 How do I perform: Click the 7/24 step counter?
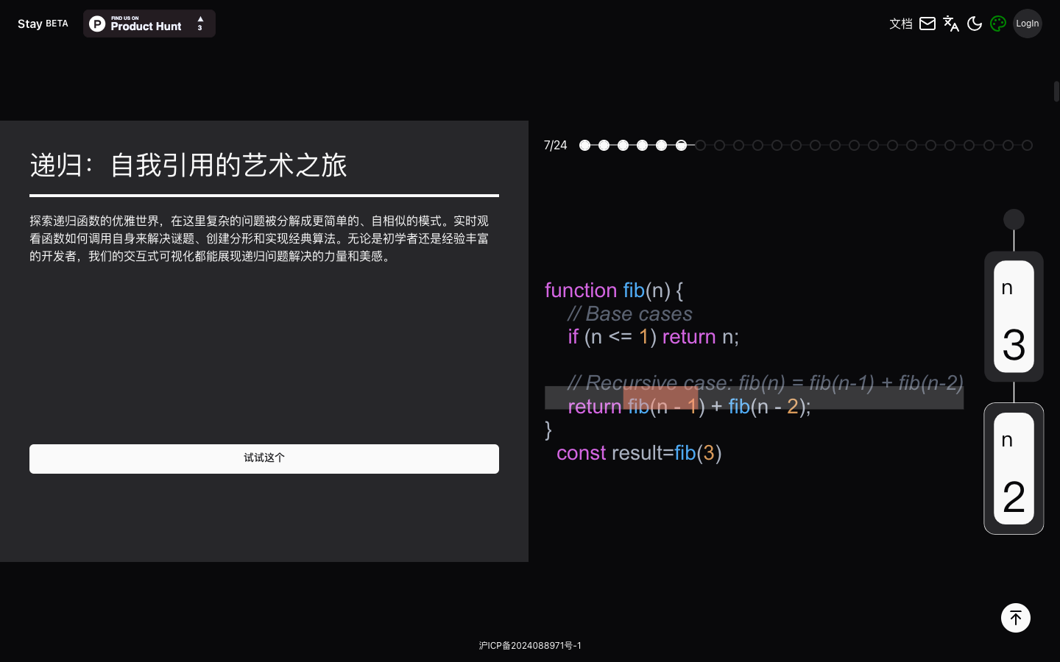pos(555,146)
